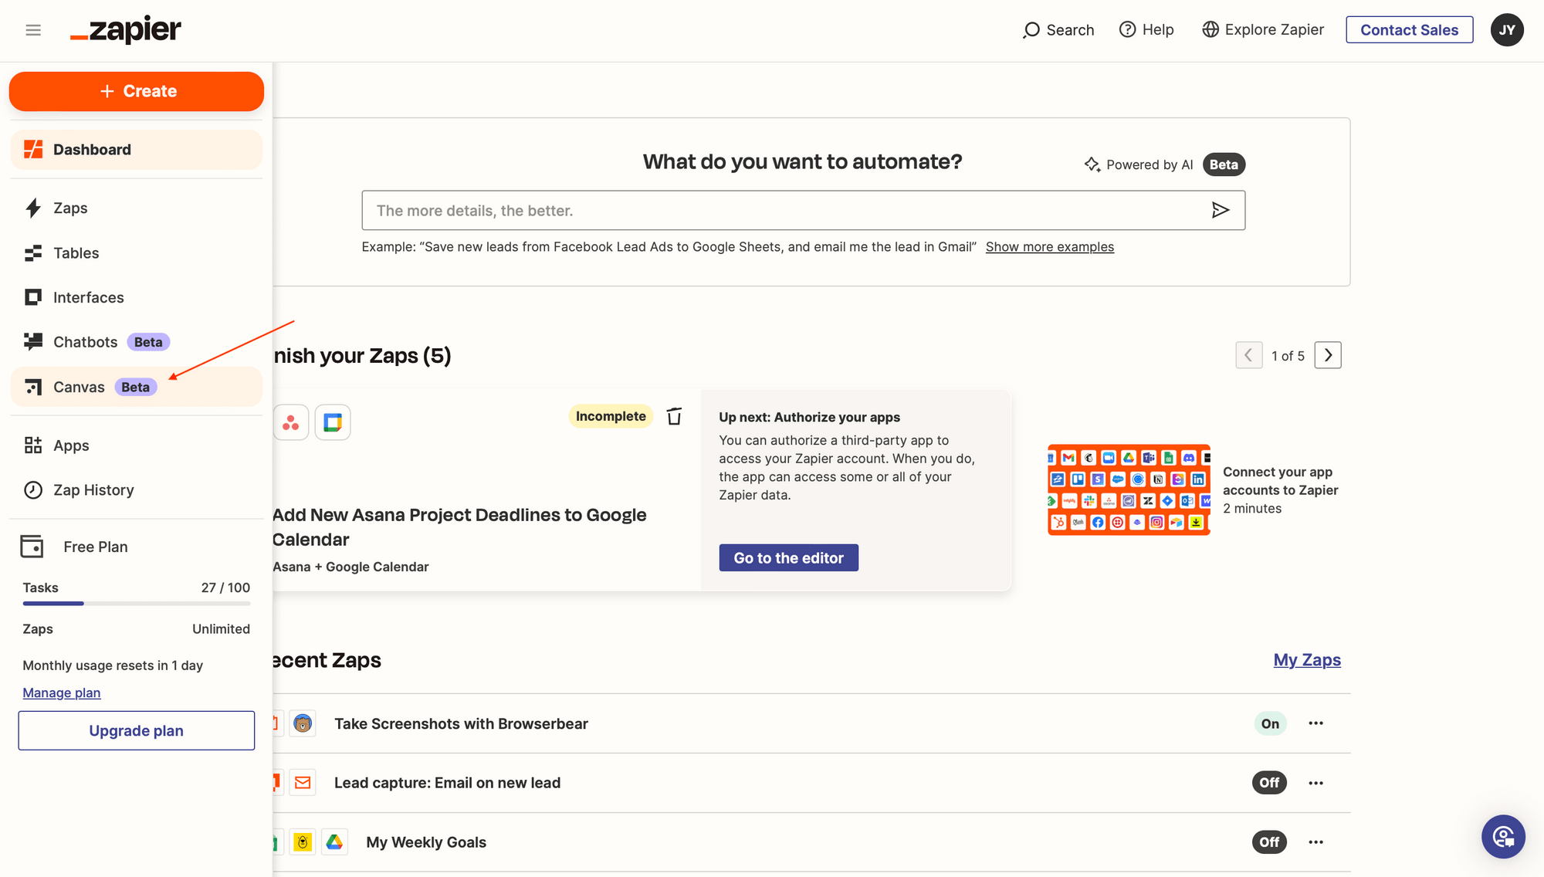Click the Zapier logo

pos(126,30)
